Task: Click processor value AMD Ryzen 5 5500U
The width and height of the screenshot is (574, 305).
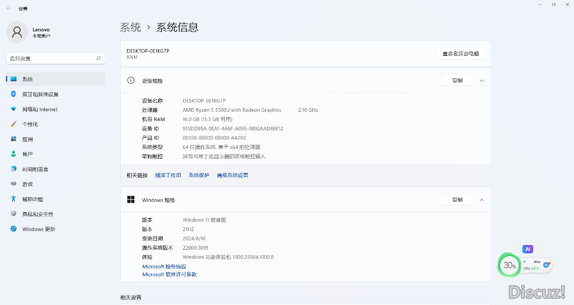Action: tap(232, 110)
